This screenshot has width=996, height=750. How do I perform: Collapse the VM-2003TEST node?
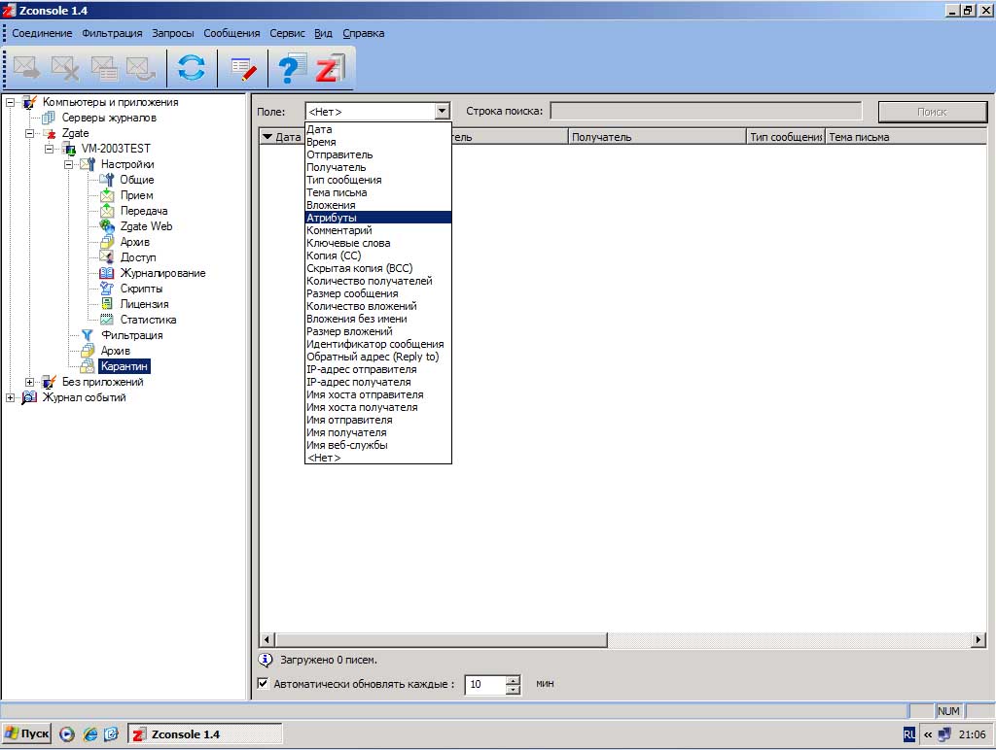[x=49, y=149]
